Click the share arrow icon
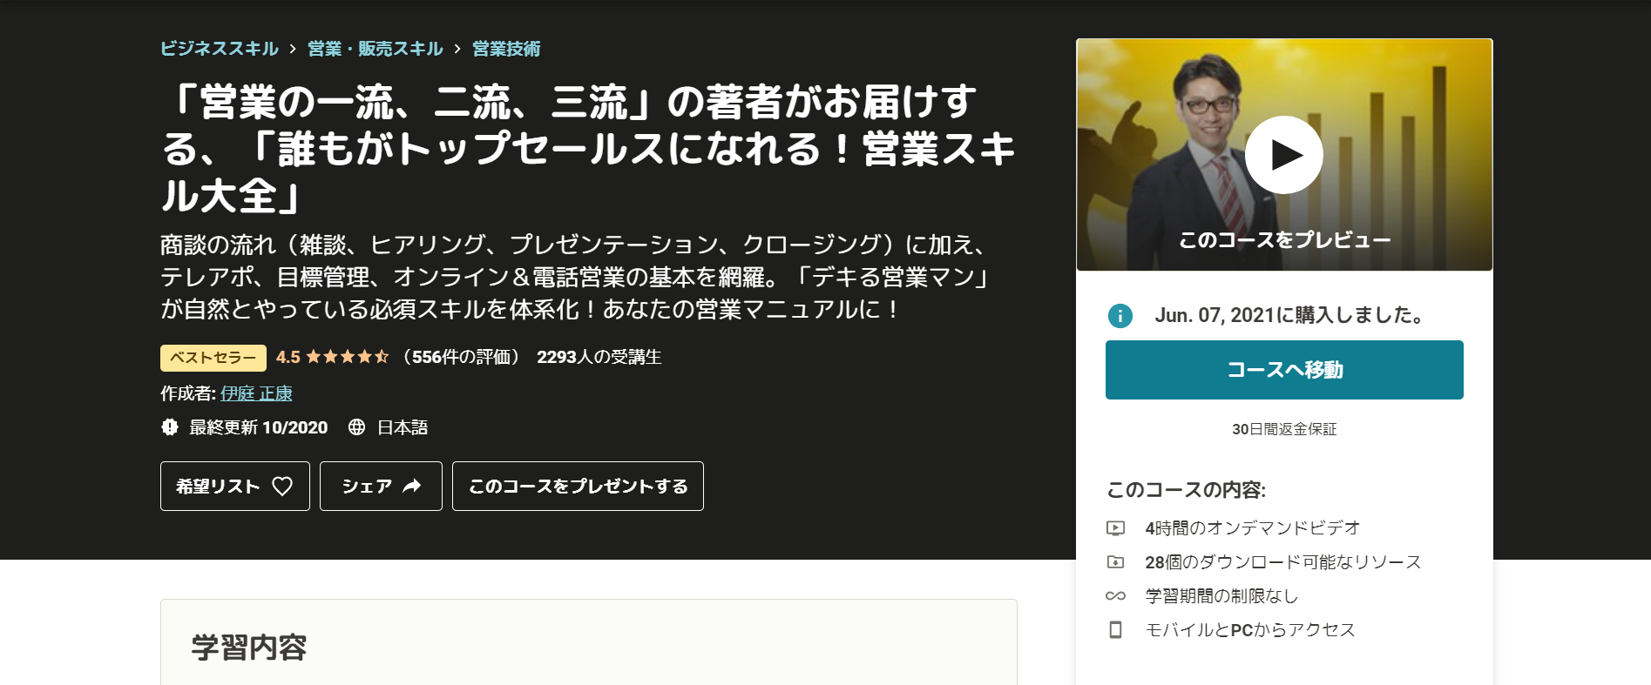Screen dimensions: 1651x685 pos(411,486)
